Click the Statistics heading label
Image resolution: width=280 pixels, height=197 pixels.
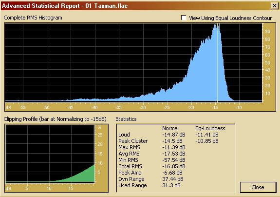tap(126, 119)
